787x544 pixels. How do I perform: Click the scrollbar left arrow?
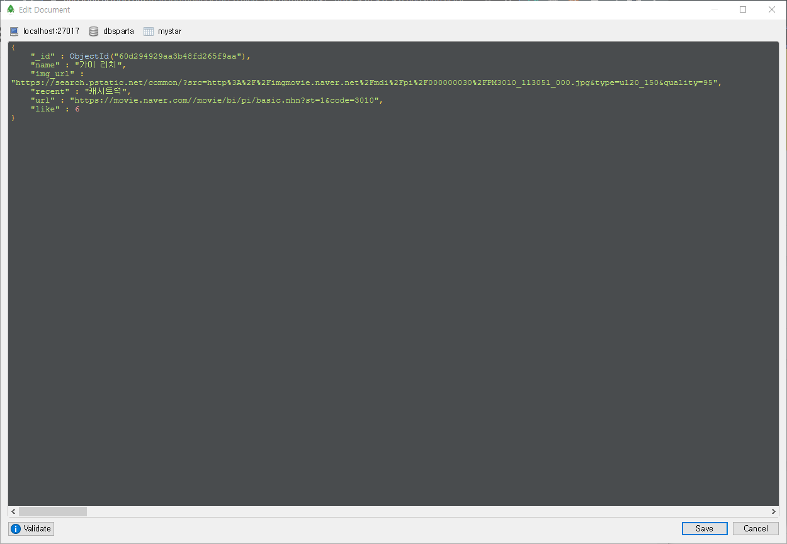(x=13, y=512)
